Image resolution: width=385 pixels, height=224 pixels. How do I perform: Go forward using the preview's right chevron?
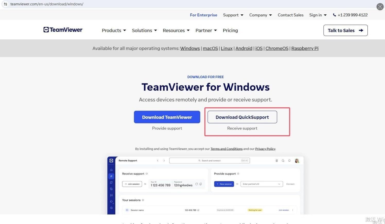point(164,161)
